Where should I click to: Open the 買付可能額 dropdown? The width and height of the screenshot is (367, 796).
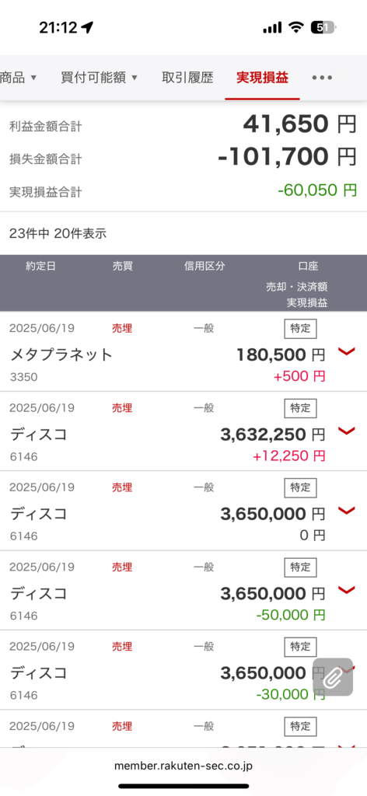[x=99, y=78]
